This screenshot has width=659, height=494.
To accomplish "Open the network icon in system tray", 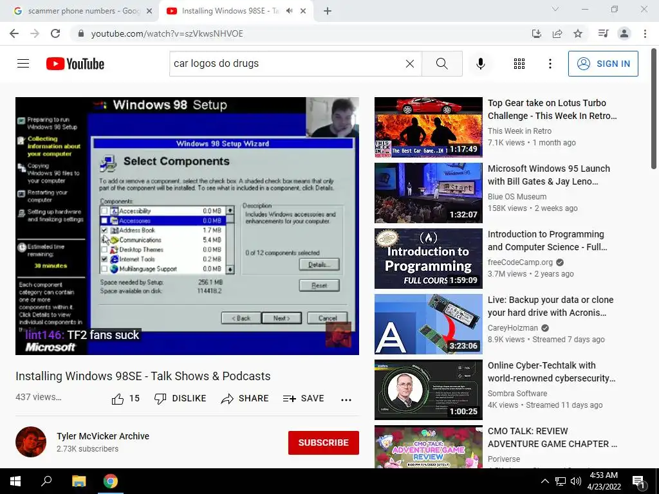I will 561,481.
